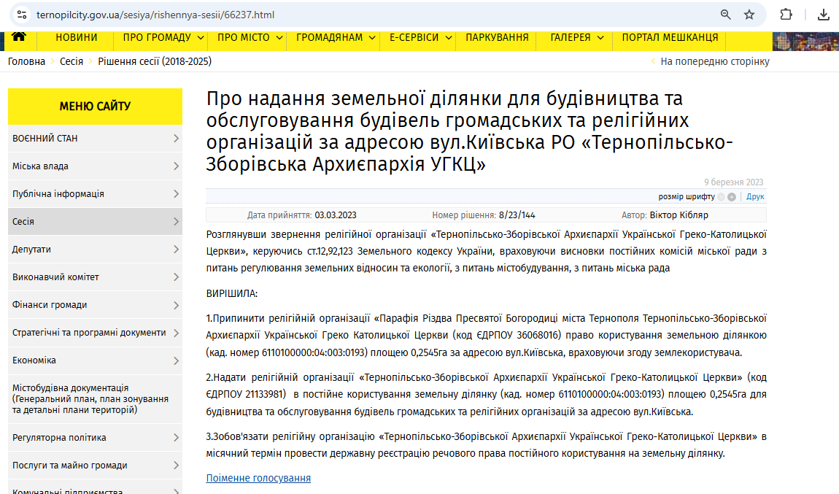This screenshot has height=494, width=839.
Task: Select Депутати in site menu
Action: coord(96,250)
